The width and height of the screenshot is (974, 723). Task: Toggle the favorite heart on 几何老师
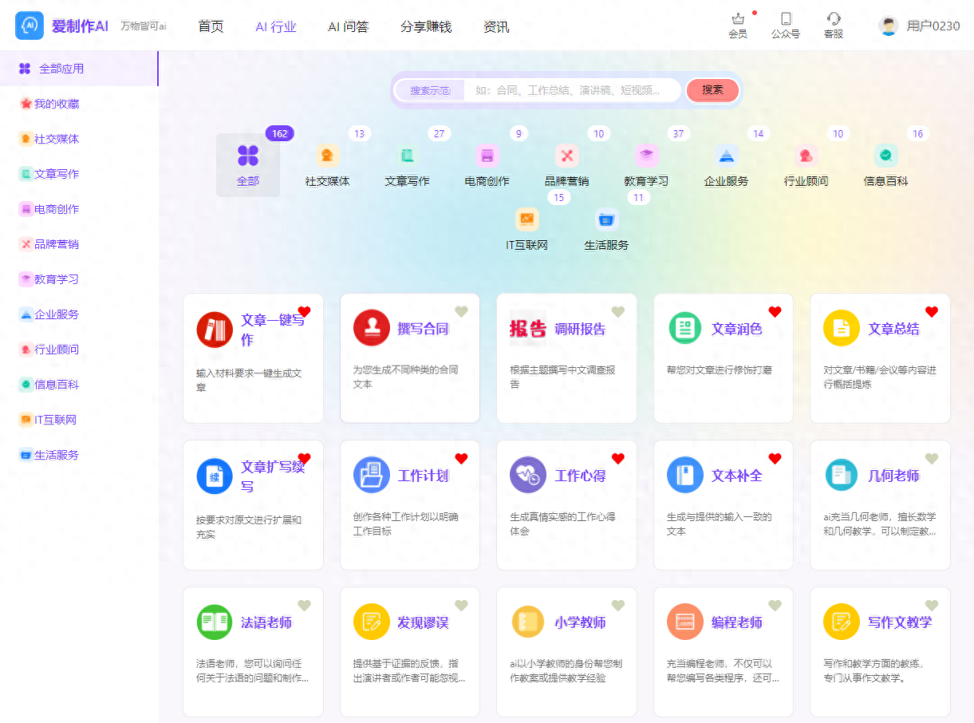pyautogui.click(x=931, y=458)
